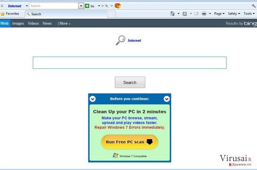Click the RSS feeds icon
Viewport: 257px width, 170px height.
click(185, 14)
